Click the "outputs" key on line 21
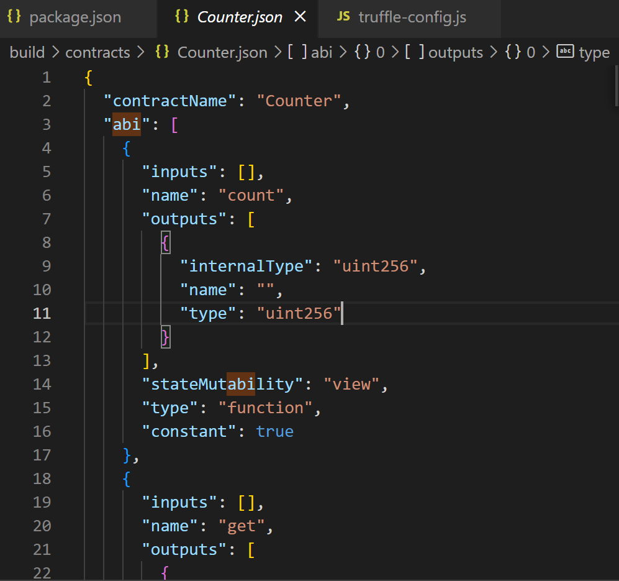Screen dimensions: 619x581 pos(184,550)
